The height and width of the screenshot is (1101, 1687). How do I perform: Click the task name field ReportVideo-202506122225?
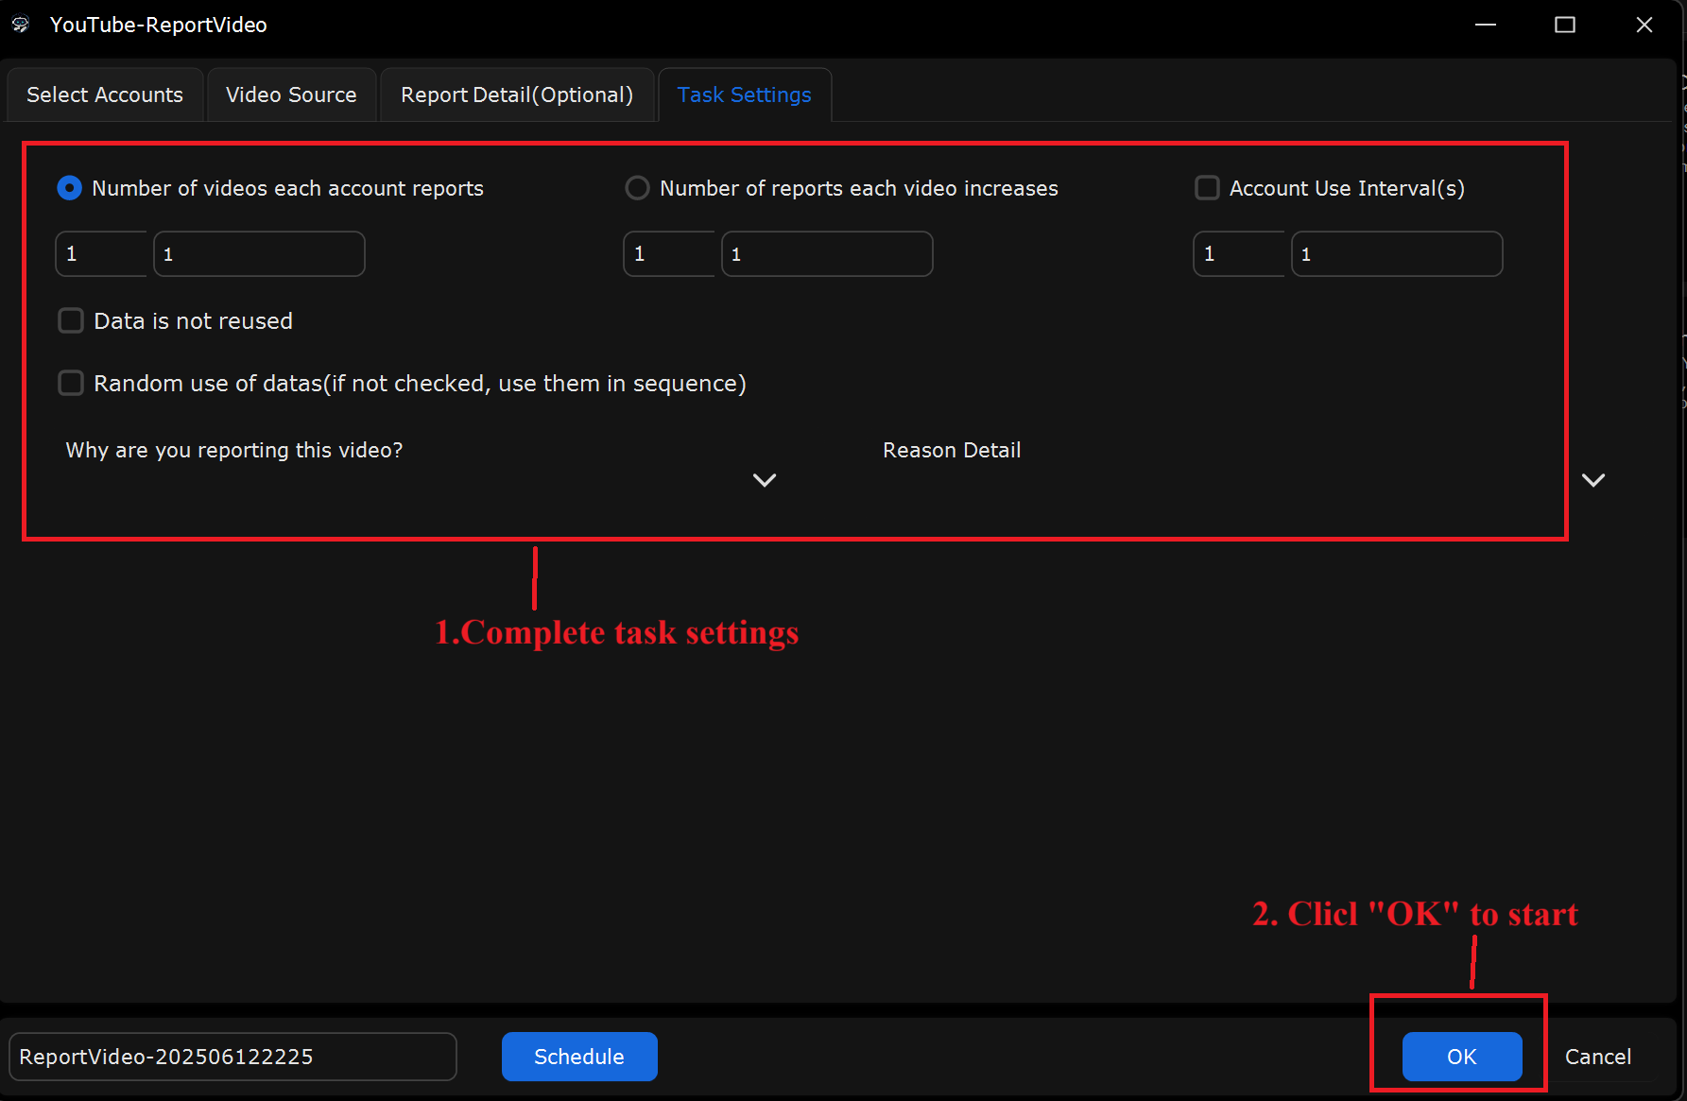point(232,1057)
